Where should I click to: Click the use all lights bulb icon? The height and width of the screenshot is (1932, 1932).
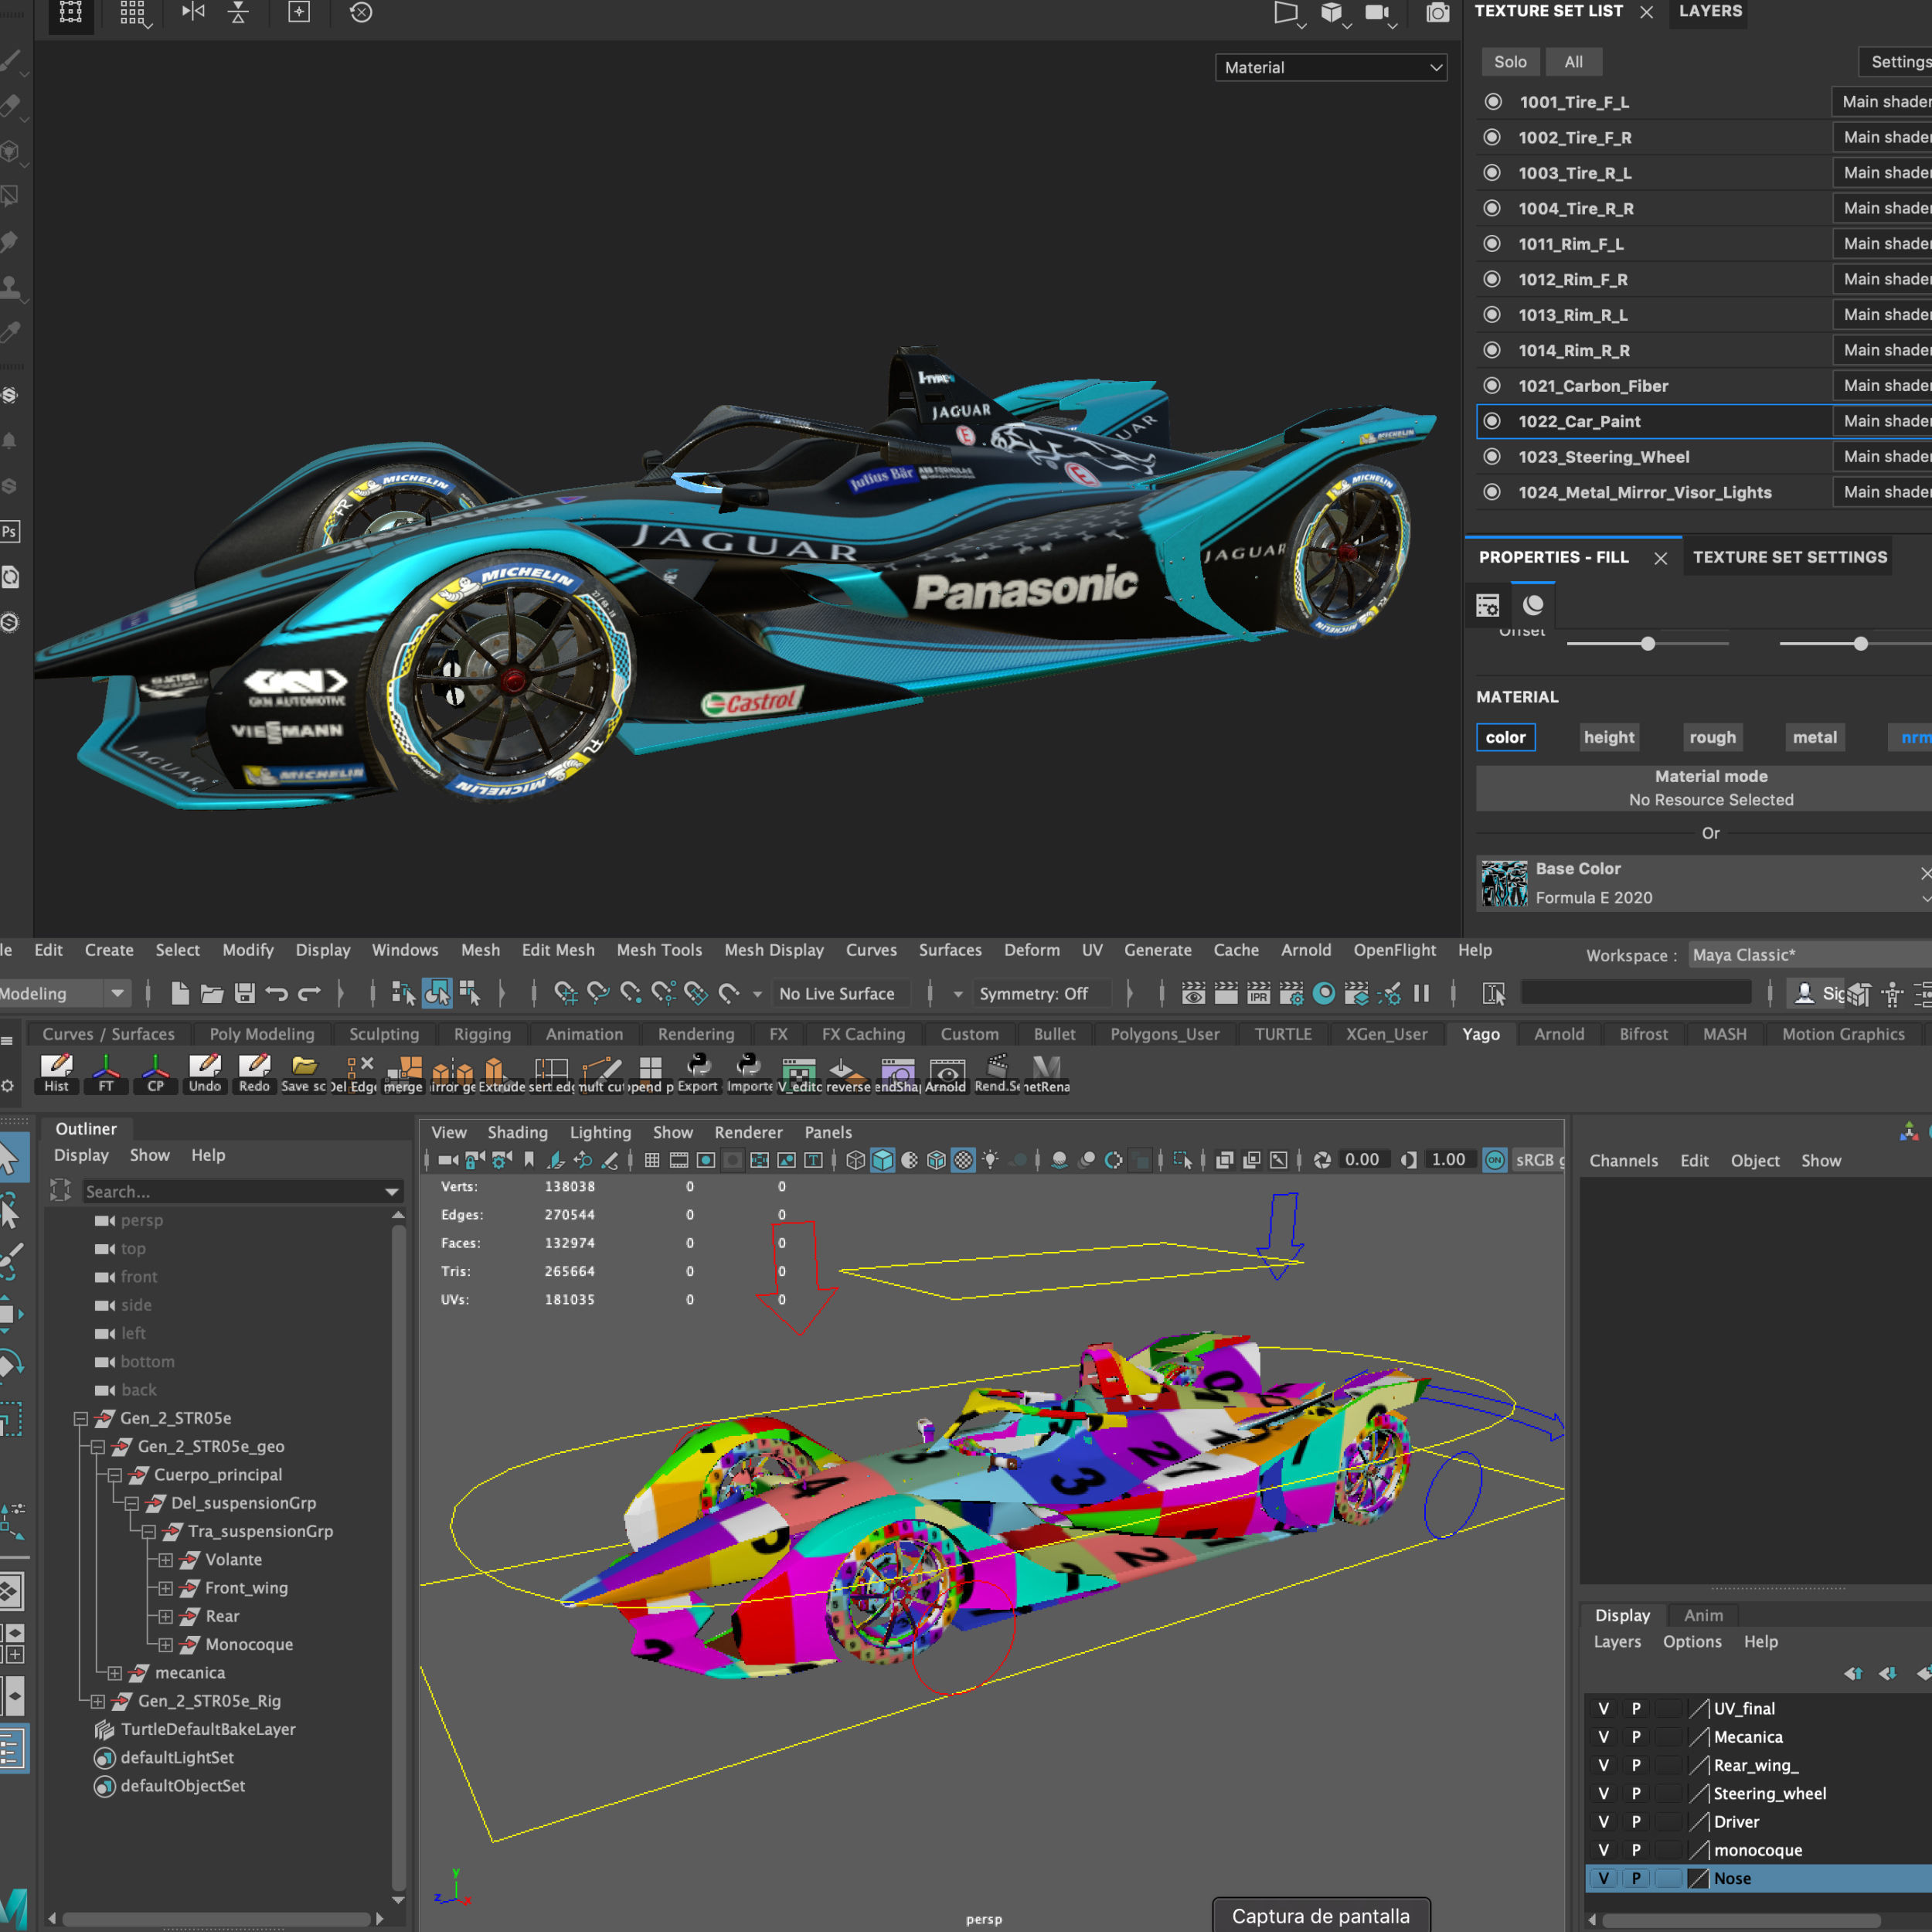[990, 1160]
